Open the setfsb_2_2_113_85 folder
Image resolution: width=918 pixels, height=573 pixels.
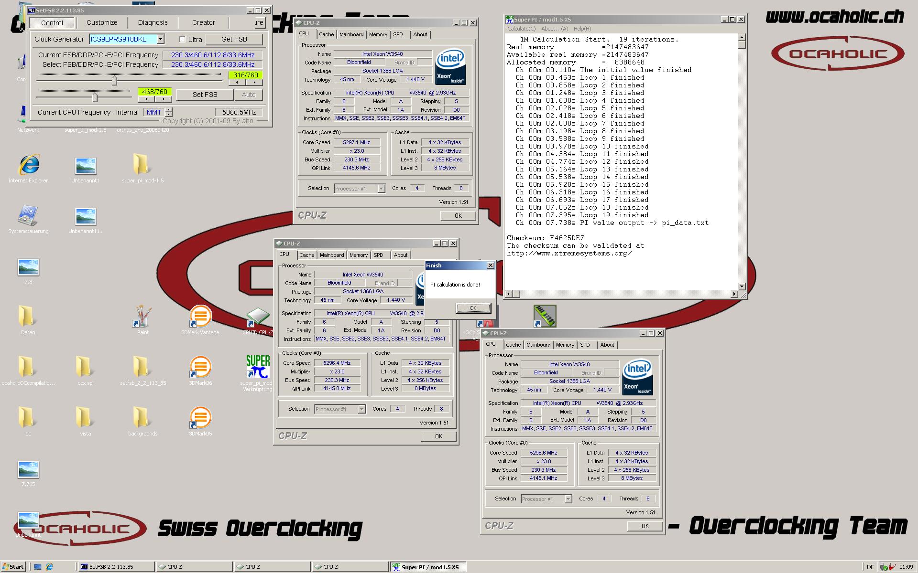click(x=141, y=367)
